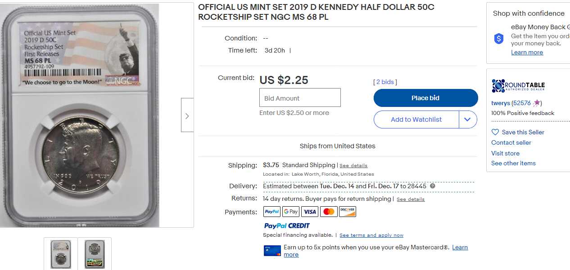Expand the Add to Watchlist dropdown arrow
Viewport: 570px width, 270px height.
[468, 120]
